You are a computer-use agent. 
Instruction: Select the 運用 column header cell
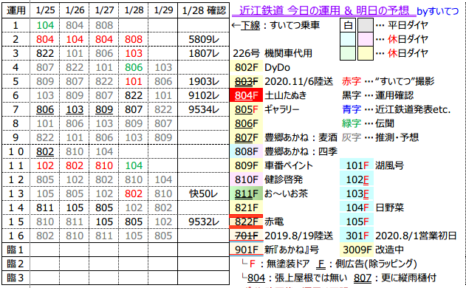coord(16,10)
